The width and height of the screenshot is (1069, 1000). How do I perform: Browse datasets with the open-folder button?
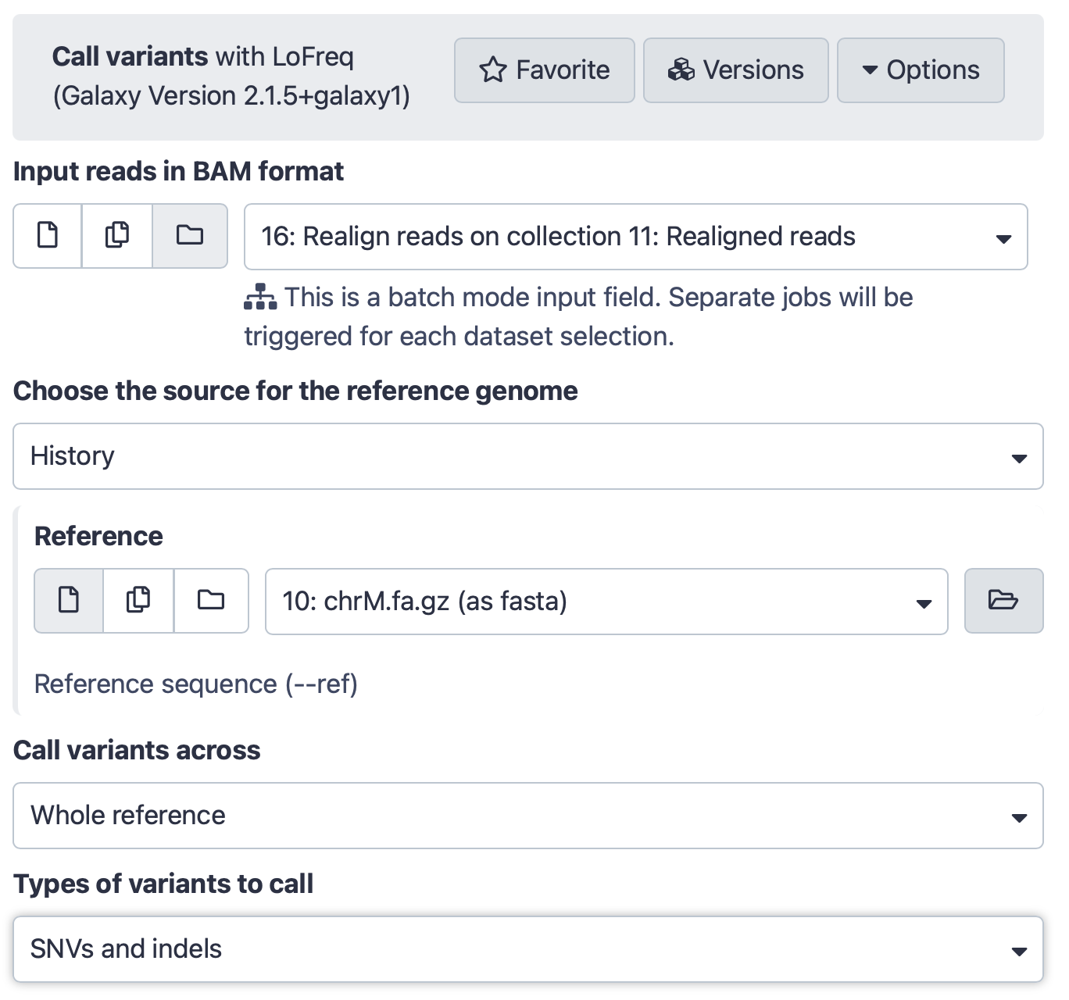(x=1003, y=601)
